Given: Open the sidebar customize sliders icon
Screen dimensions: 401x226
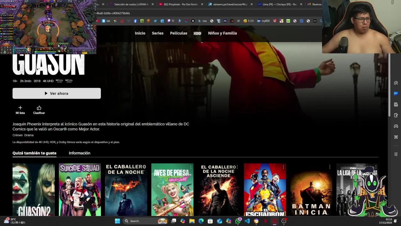Looking at the screenshot, I should point(396,154).
